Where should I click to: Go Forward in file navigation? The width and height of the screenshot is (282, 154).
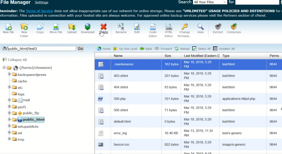pyautogui.click(x=163, y=49)
